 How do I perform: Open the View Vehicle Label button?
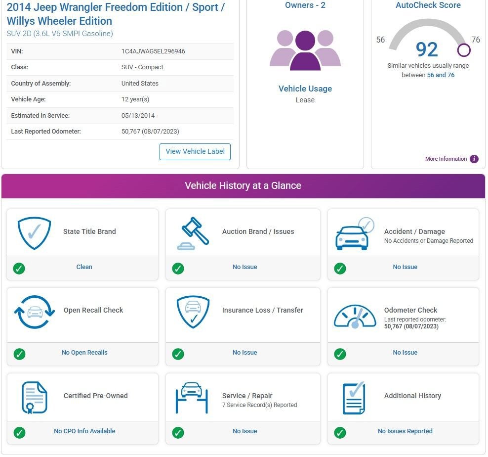point(195,152)
